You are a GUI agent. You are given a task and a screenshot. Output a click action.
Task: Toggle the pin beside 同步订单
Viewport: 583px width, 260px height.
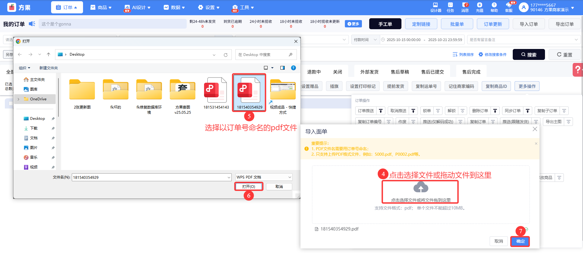528,111
